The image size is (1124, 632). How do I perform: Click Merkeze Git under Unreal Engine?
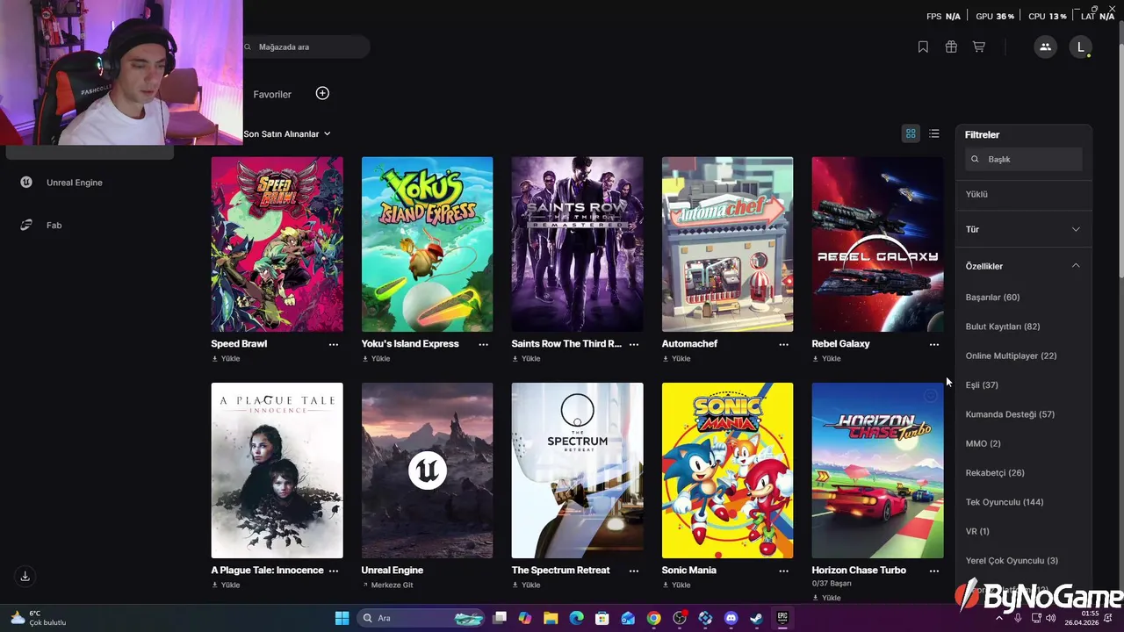(387, 585)
